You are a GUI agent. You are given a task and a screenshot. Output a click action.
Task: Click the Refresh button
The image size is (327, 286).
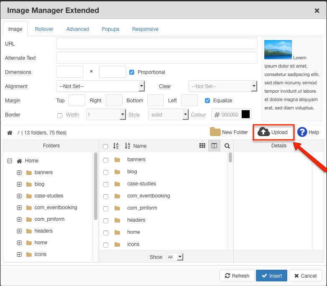click(x=237, y=276)
